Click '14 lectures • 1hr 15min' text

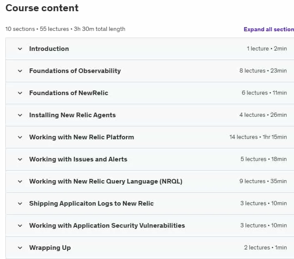click(x=258, y=137)
